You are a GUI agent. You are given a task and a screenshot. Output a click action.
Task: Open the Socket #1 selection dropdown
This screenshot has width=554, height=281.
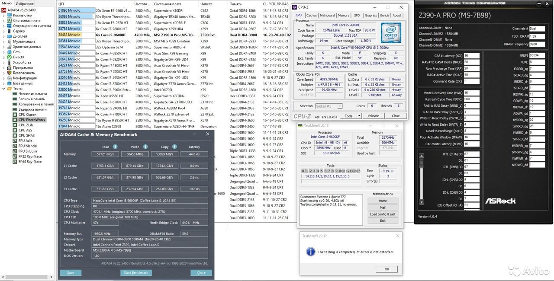[x=329, y=106]
